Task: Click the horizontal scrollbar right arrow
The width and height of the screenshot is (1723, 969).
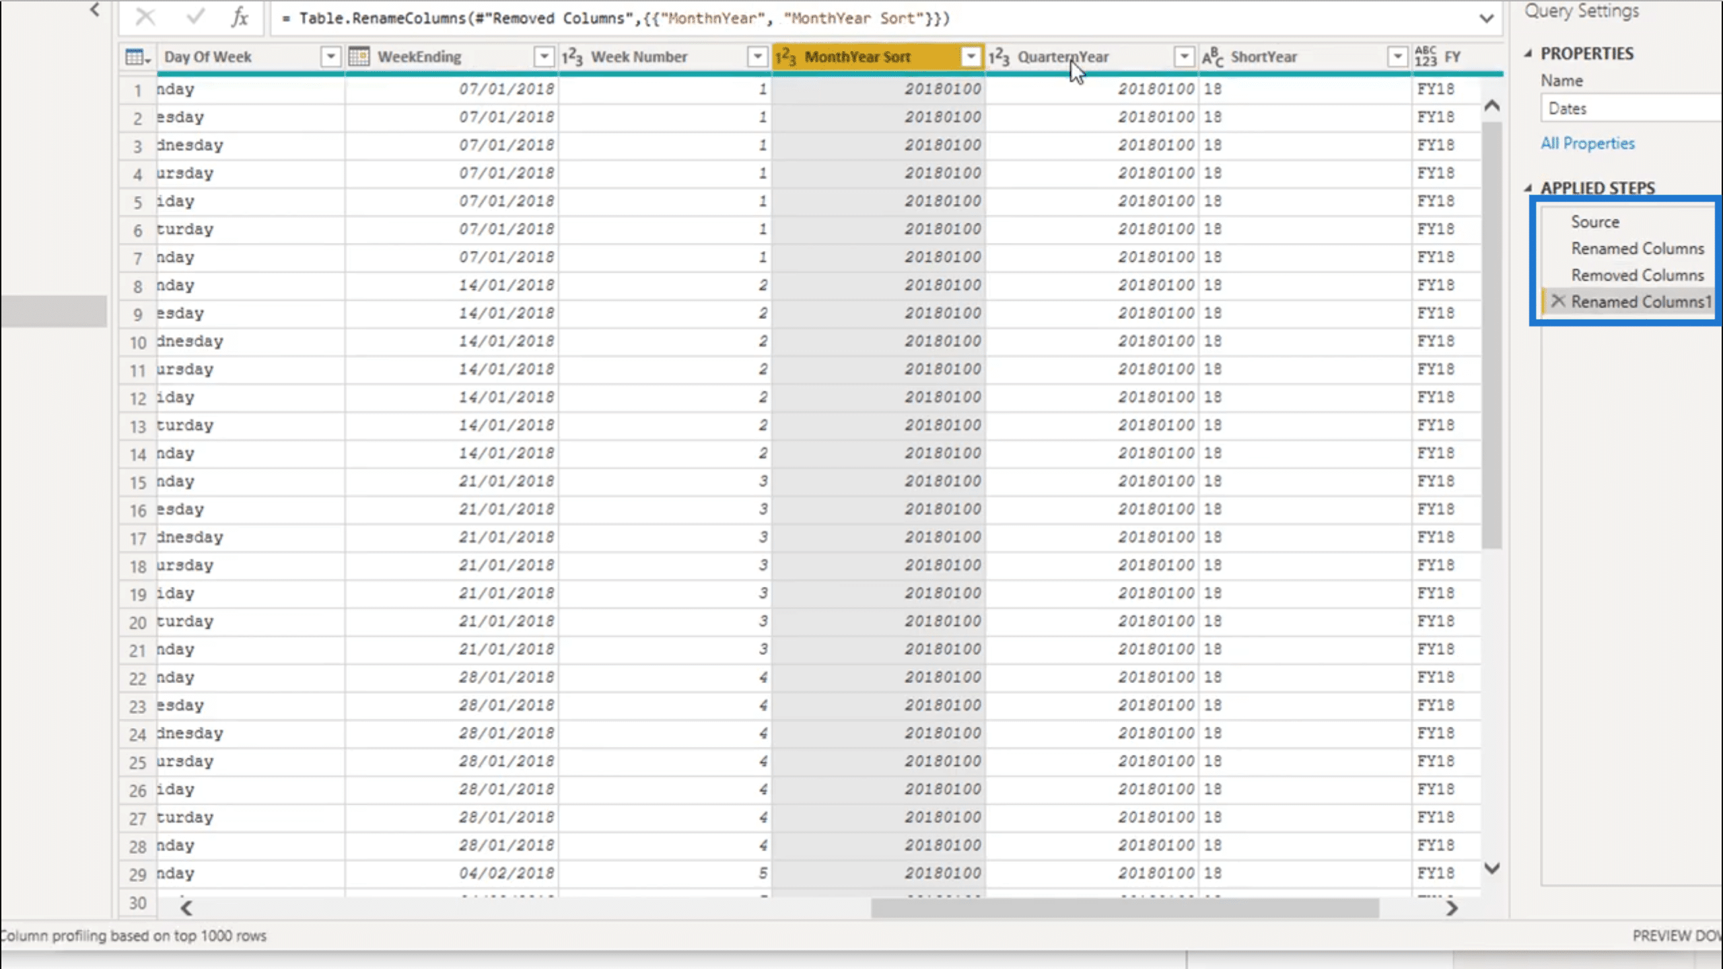Action: (1452, 908)
